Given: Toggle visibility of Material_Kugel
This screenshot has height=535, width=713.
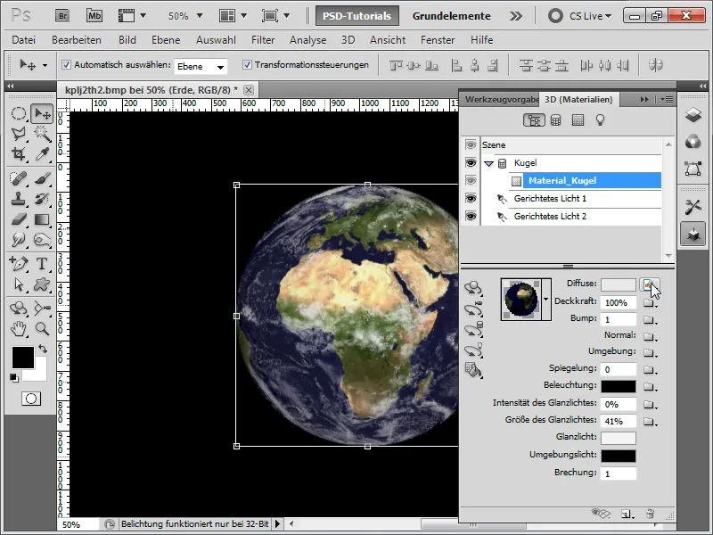Looking at the screenshot, I should tap(471, 181).
